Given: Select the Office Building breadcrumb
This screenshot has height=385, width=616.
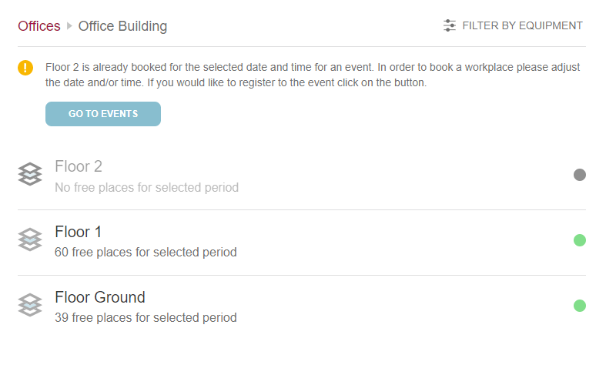Looking at the screenshot, I should (122, 26).
